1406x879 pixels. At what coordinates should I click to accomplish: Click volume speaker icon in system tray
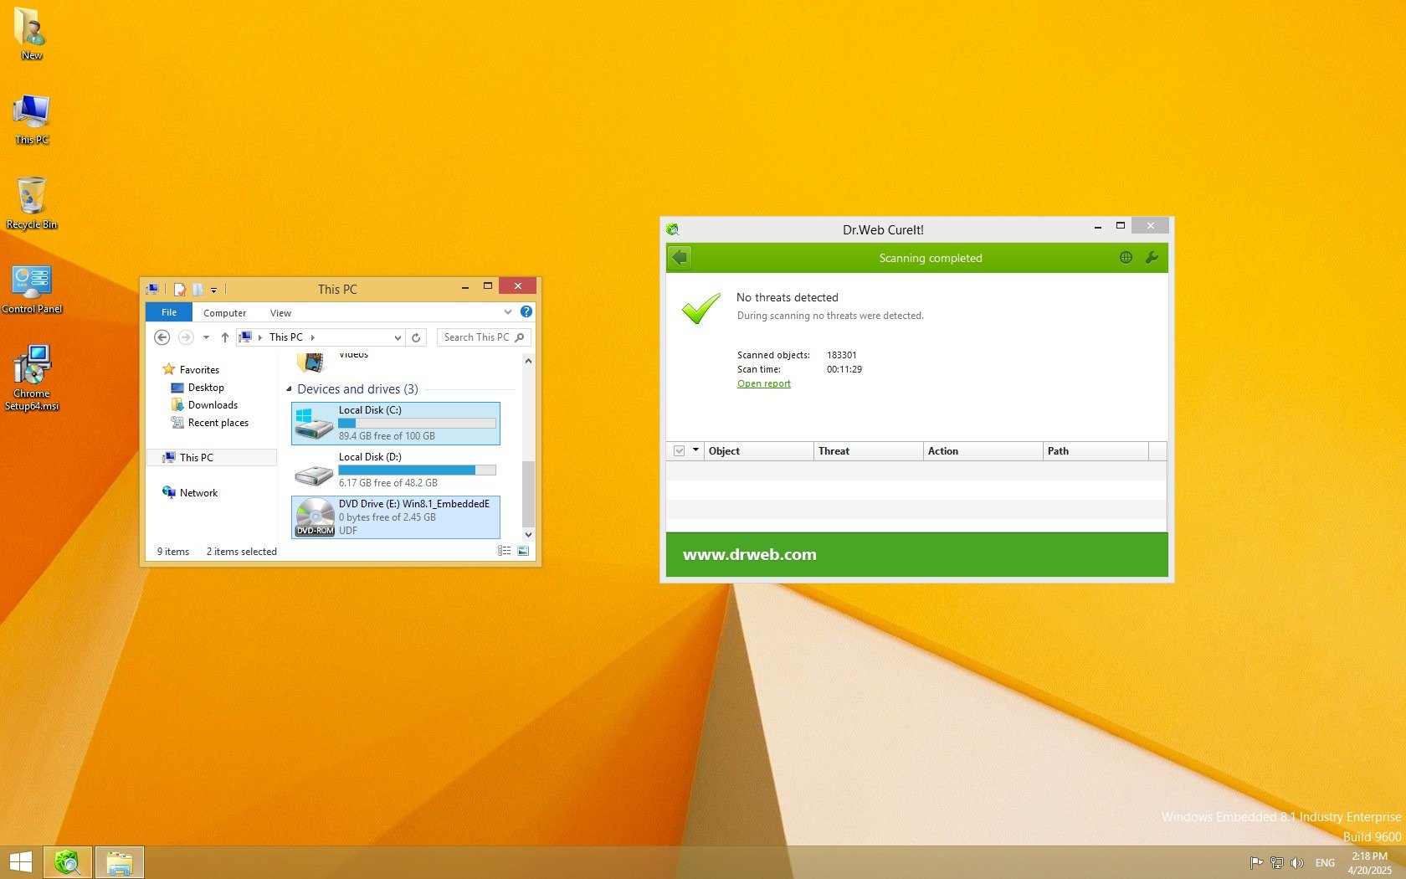[1297, 863]
